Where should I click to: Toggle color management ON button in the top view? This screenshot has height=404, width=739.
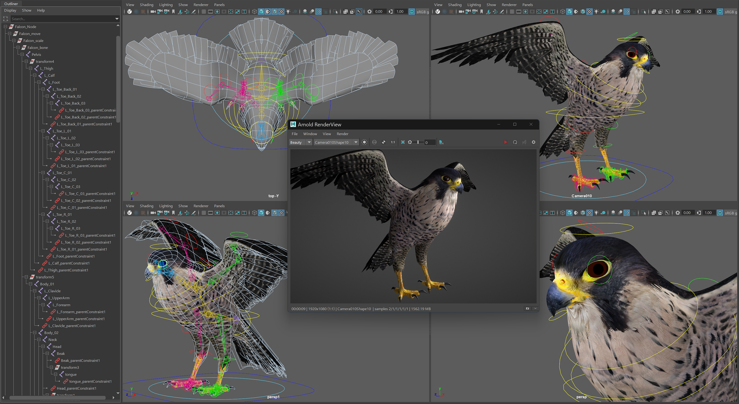pyautogui.click(x=412, y=12)
